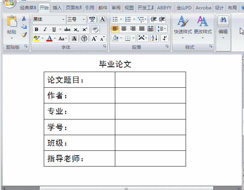
Task: Switch to the 审阅 tab
Action: coord(116,7)
